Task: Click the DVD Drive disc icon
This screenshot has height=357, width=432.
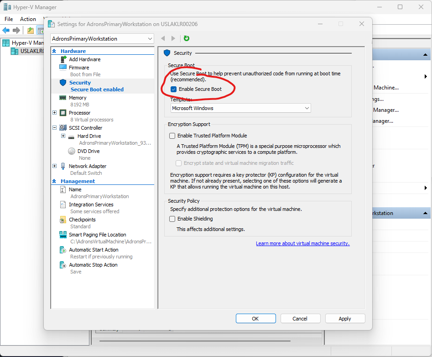Action: [71, 151]
